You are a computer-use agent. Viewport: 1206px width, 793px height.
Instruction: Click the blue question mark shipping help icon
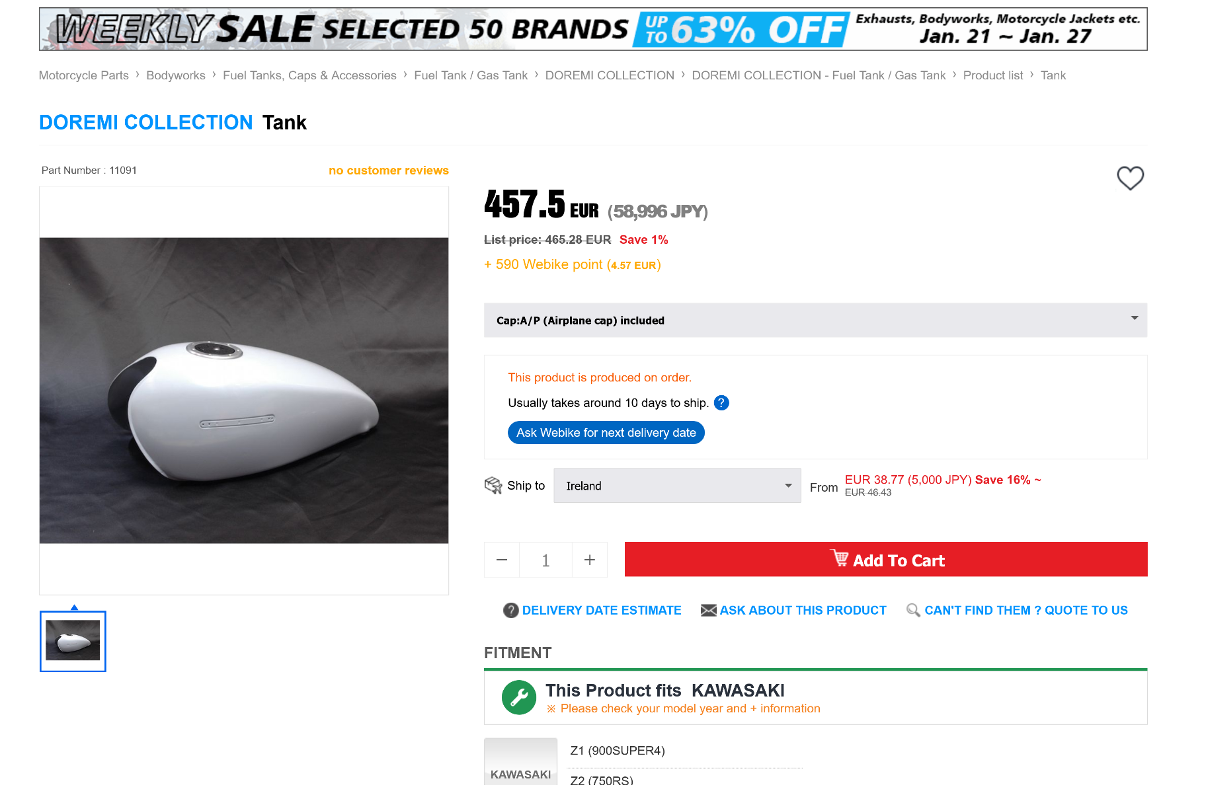(721, 403)
